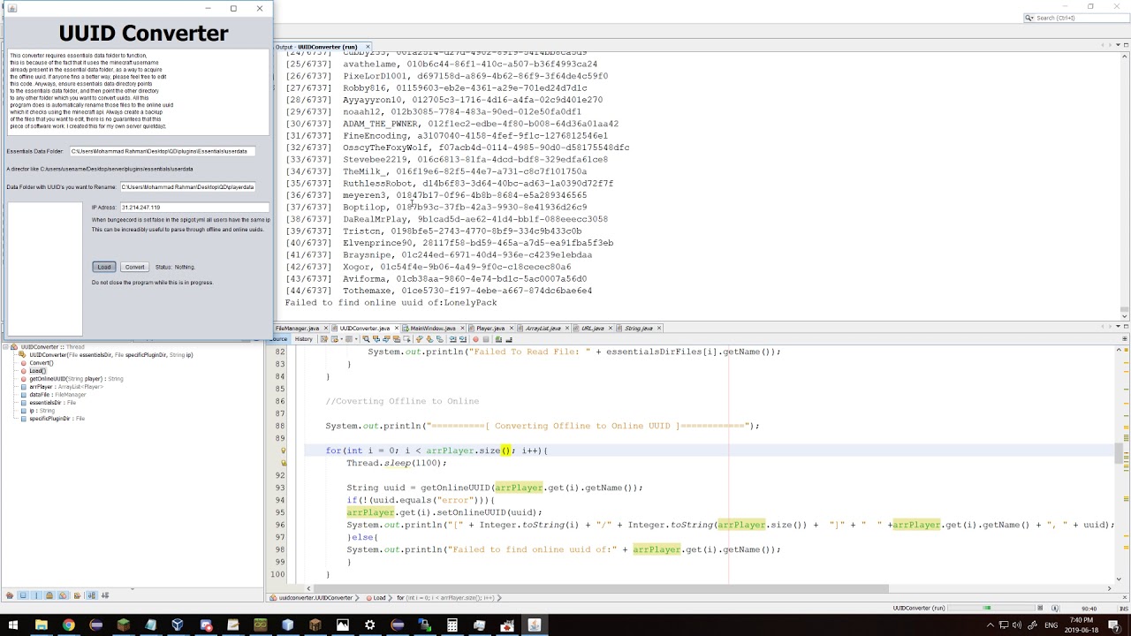Open Player.java editor tab
Screen dimensions: 1131x636
(x=490, y=329)
